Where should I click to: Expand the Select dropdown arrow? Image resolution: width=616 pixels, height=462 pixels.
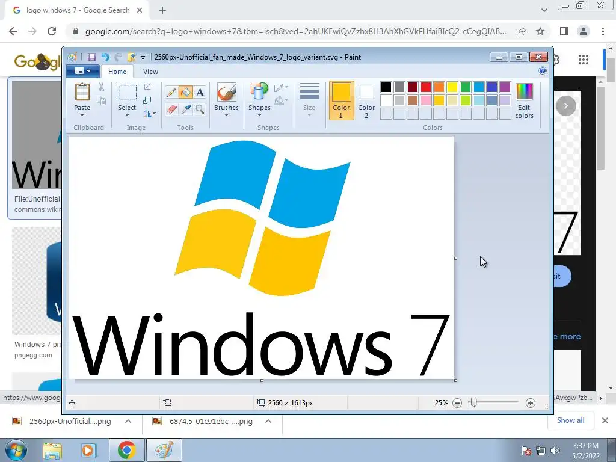point(127,115)
